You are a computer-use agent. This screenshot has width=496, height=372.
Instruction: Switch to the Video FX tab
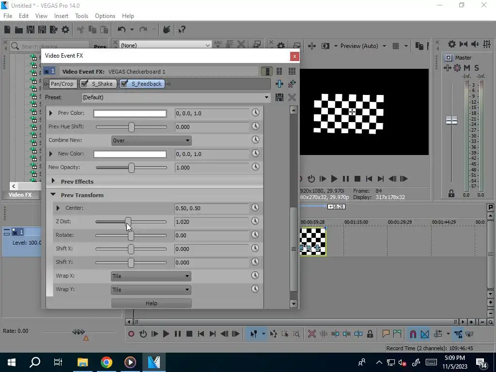[20, 195]
